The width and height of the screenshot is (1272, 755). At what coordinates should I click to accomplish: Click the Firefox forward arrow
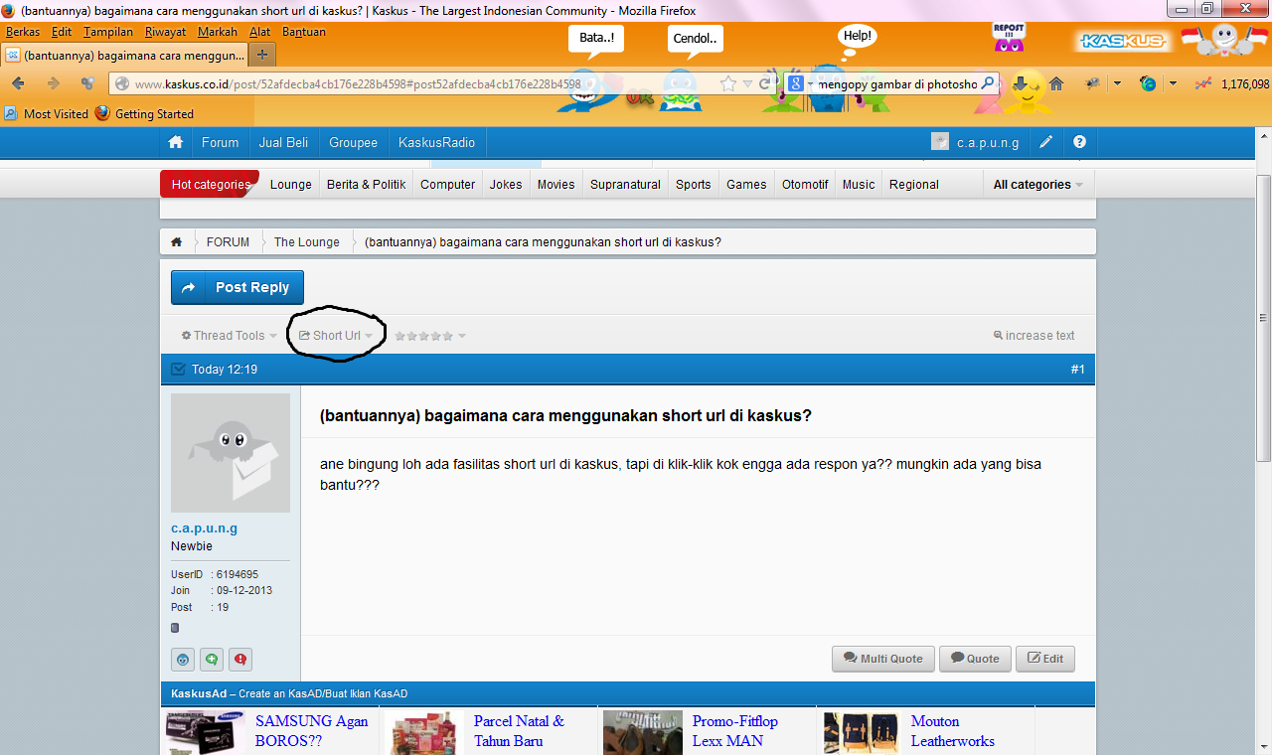(x=53, y=83)
